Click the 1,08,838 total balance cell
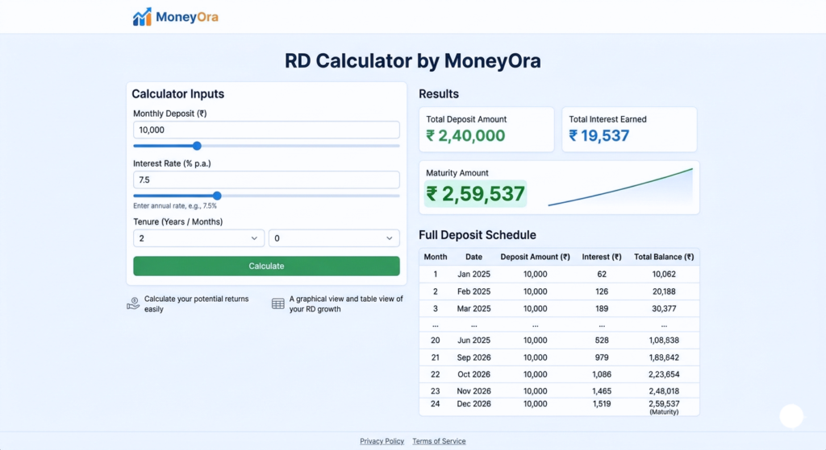This screenshot has width=826, height=450. 664,341
